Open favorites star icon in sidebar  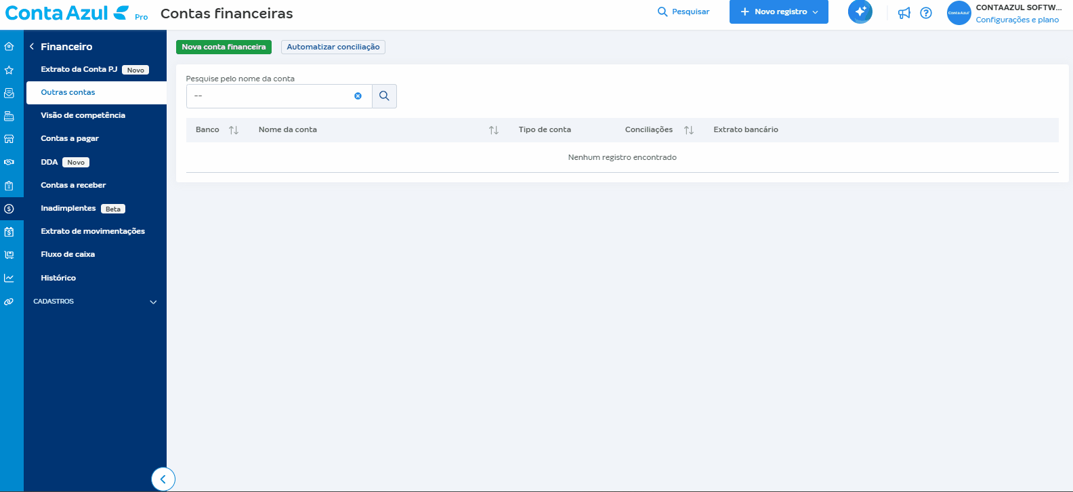click(9, 70)
